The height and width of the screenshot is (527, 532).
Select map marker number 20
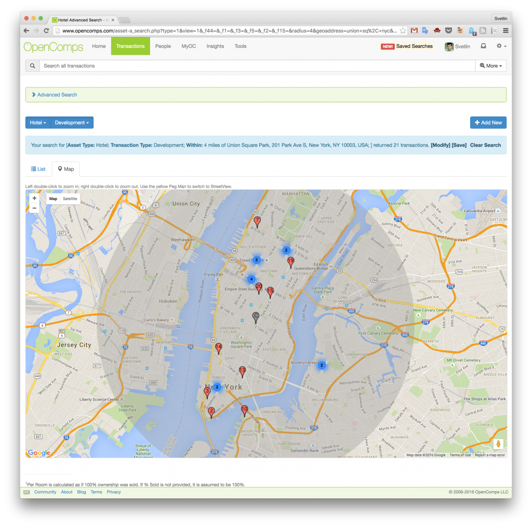[x=259, y=288]
